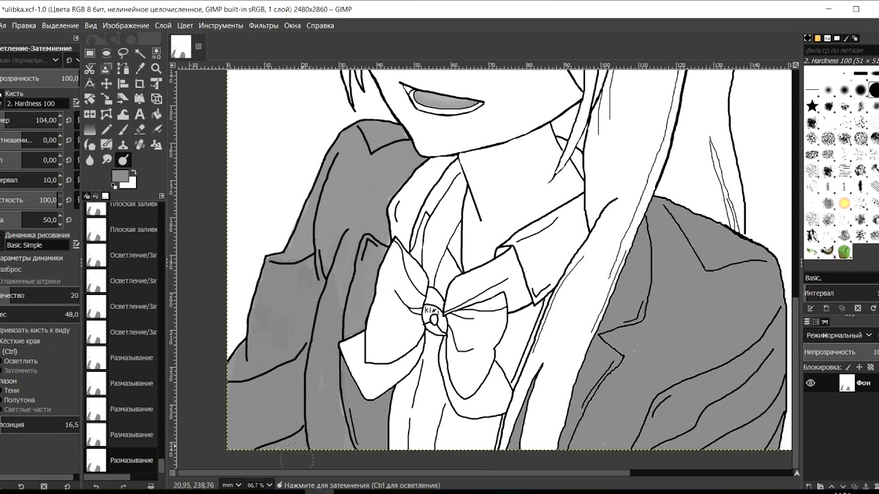Select the Smudge finger tool

pyautogui.click(x=106, y=160)
